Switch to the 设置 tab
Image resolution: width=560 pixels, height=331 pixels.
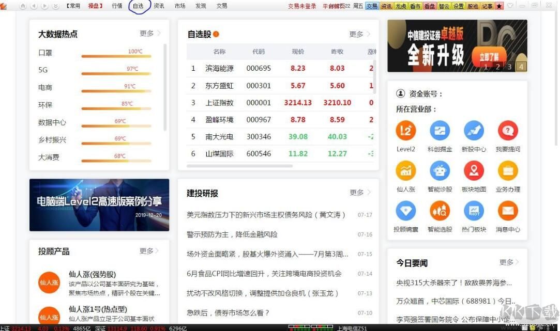tap(459, 6)
